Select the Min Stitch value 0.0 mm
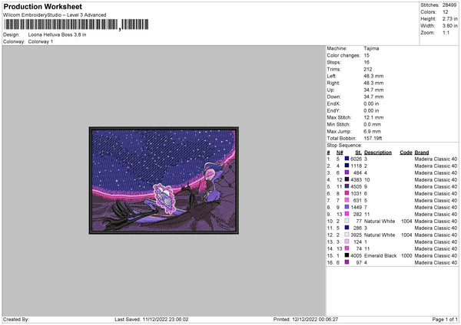Viewport: 461px width, 325px height. (372, 124)
